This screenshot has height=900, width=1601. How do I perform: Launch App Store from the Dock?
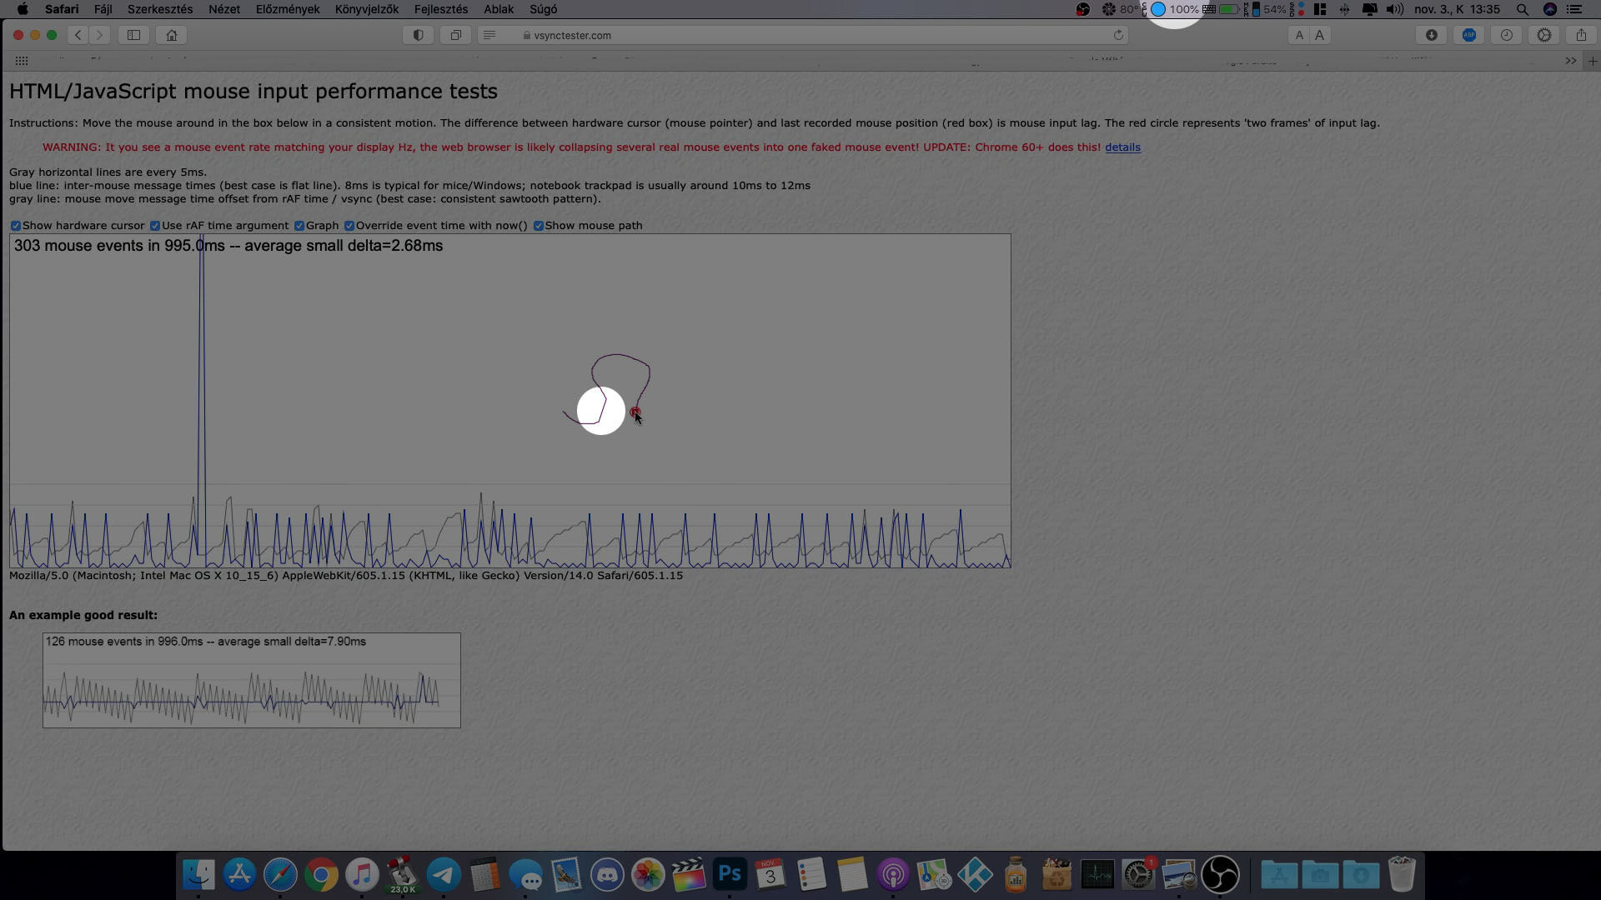click(239, 875)
